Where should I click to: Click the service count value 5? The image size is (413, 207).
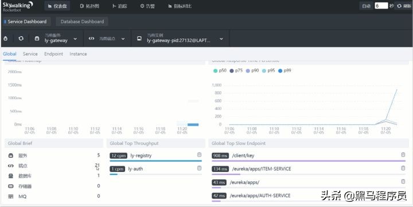coord(99,155)
